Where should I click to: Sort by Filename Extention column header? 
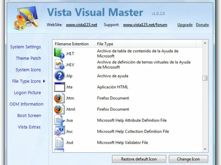(x=73, y=44)
